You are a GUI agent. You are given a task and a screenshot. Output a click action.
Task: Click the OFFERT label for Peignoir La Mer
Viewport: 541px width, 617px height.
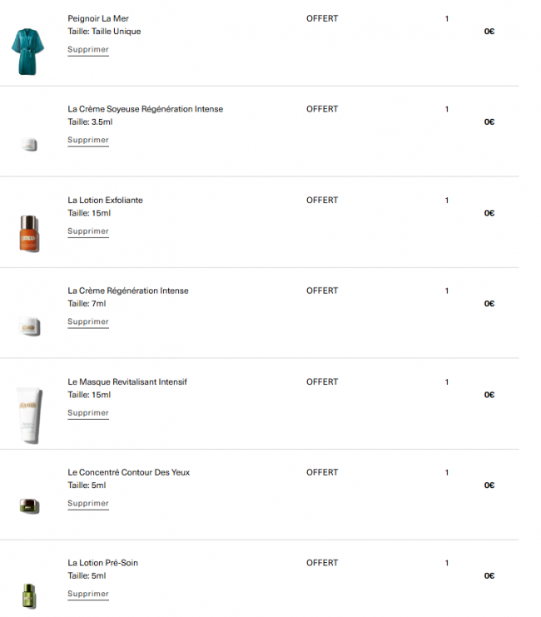point(322,18)
